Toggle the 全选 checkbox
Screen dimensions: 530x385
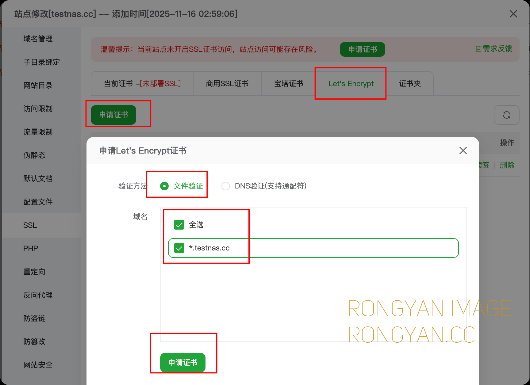[179, 225]
